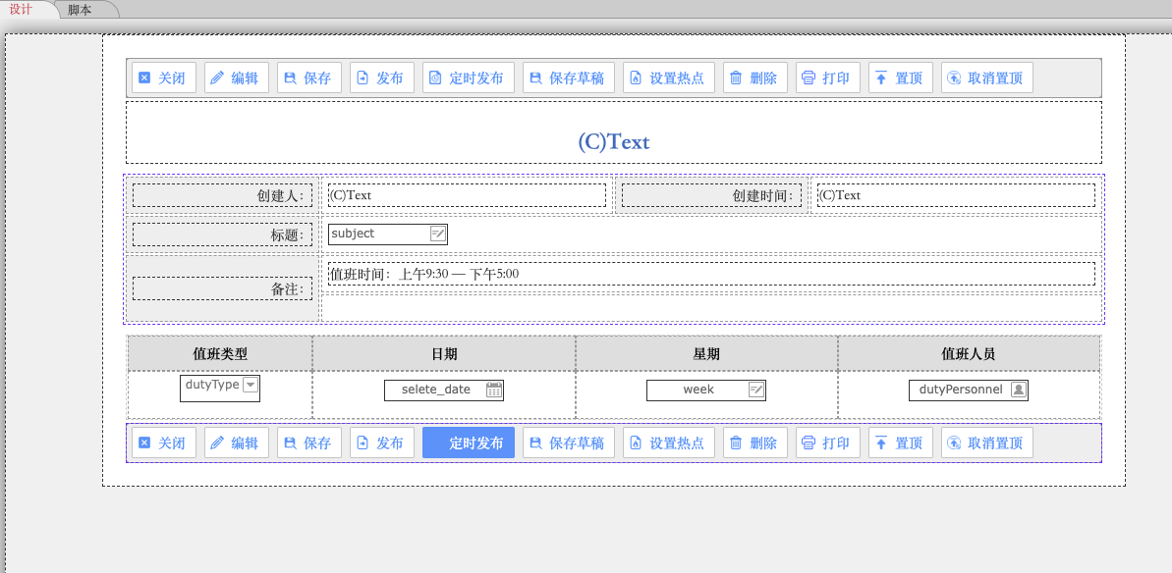Image resolution: width=1172 pixels, height=573 pixels.
Task: Select the 创建人 label
Action: point(223,195)
